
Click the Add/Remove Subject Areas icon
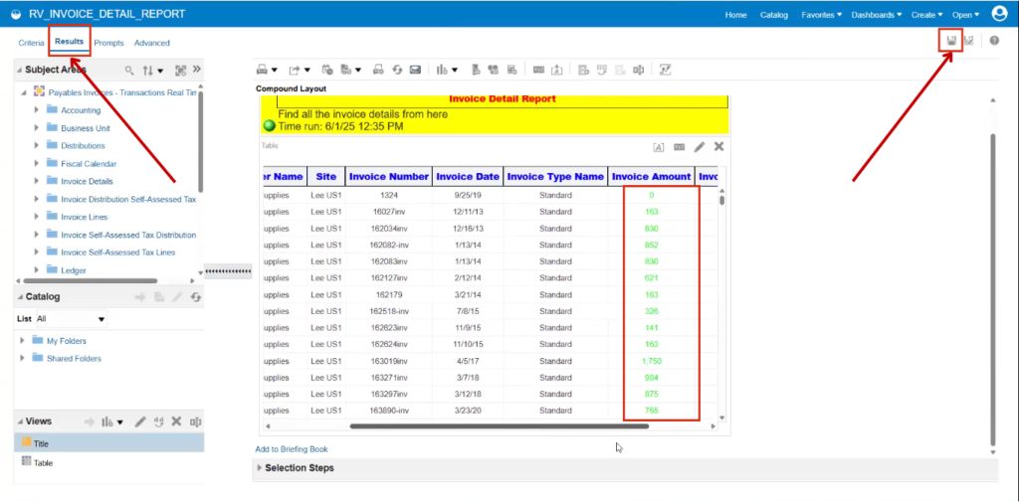(180, 71)
